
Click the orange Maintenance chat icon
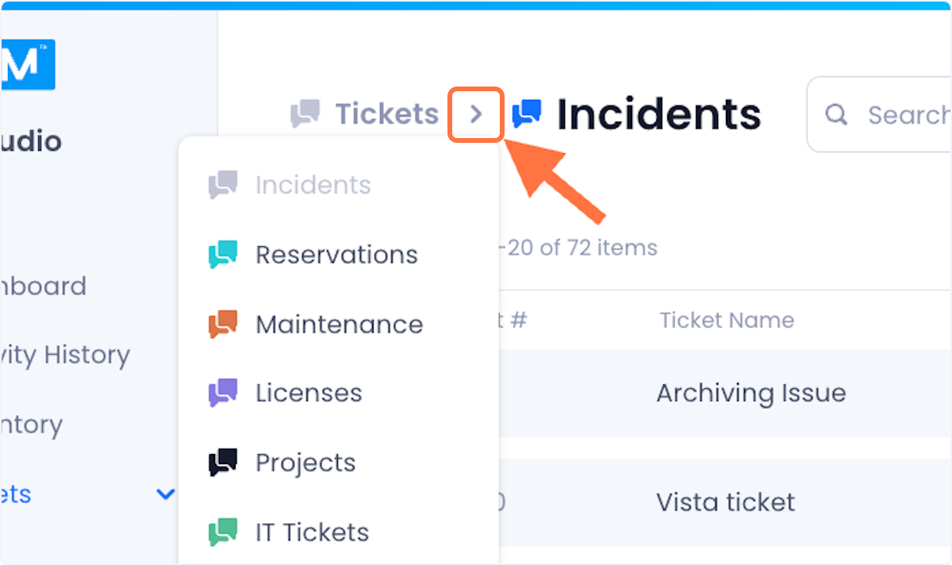223,325
